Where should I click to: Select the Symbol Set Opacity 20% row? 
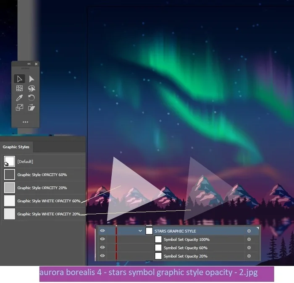tap(178, 256)
